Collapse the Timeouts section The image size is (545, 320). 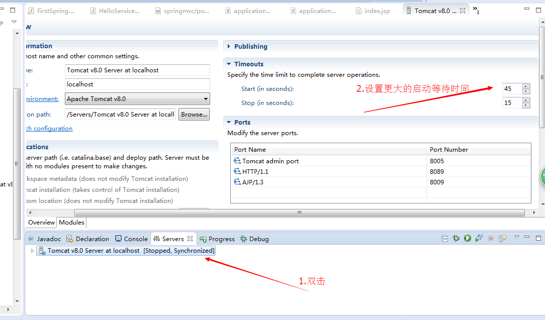click(x=229, y=64)
